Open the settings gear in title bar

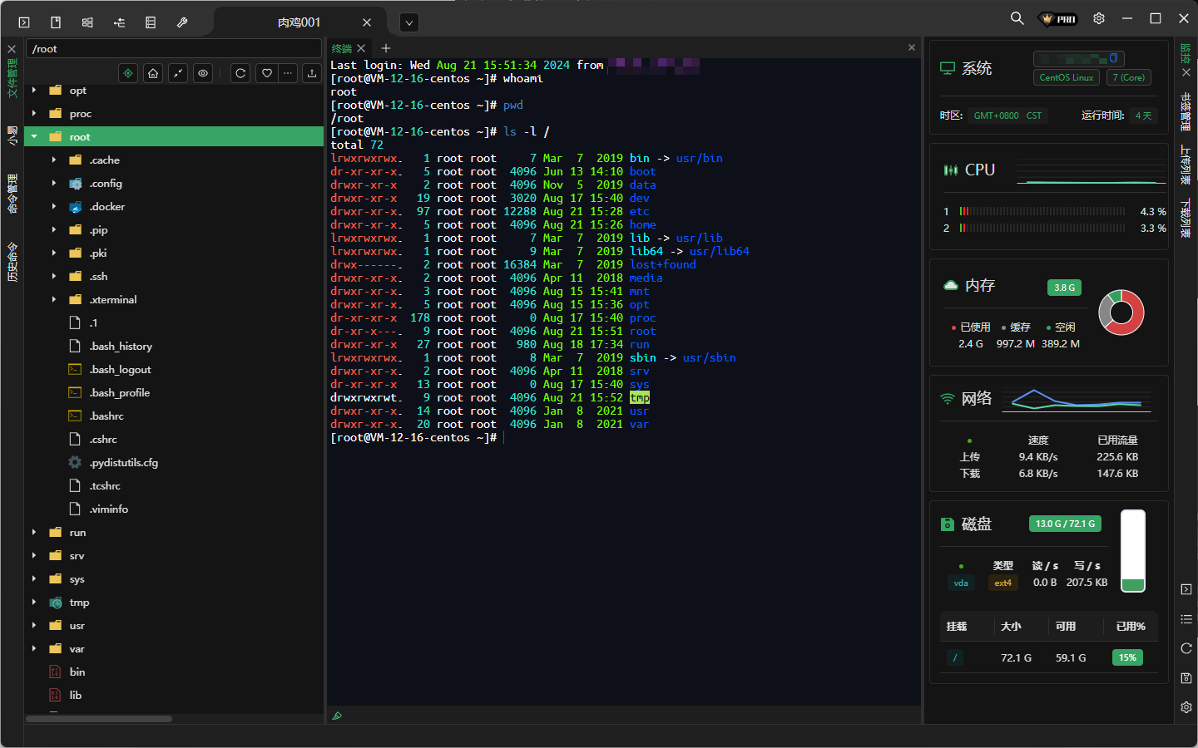click(x=1099, y=18)
